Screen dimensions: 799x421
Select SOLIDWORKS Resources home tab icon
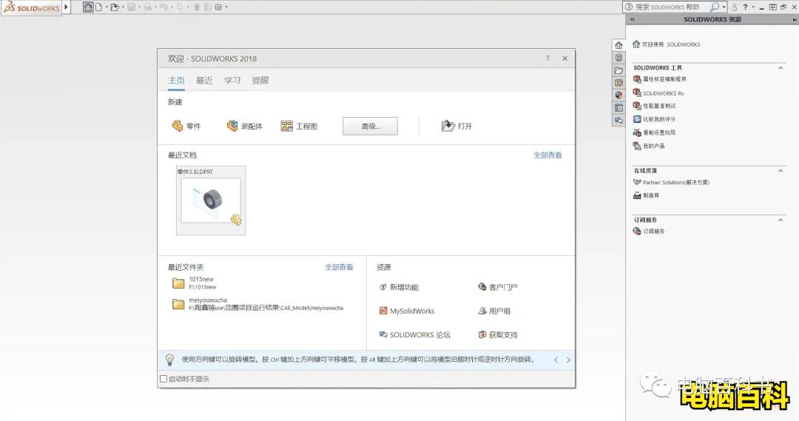point(618,45)
